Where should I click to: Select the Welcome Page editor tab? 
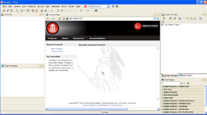tap(53, 15)
